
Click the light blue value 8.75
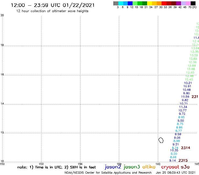[x=180, y=124]
